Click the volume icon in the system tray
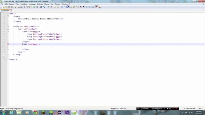 coord(192,112)
